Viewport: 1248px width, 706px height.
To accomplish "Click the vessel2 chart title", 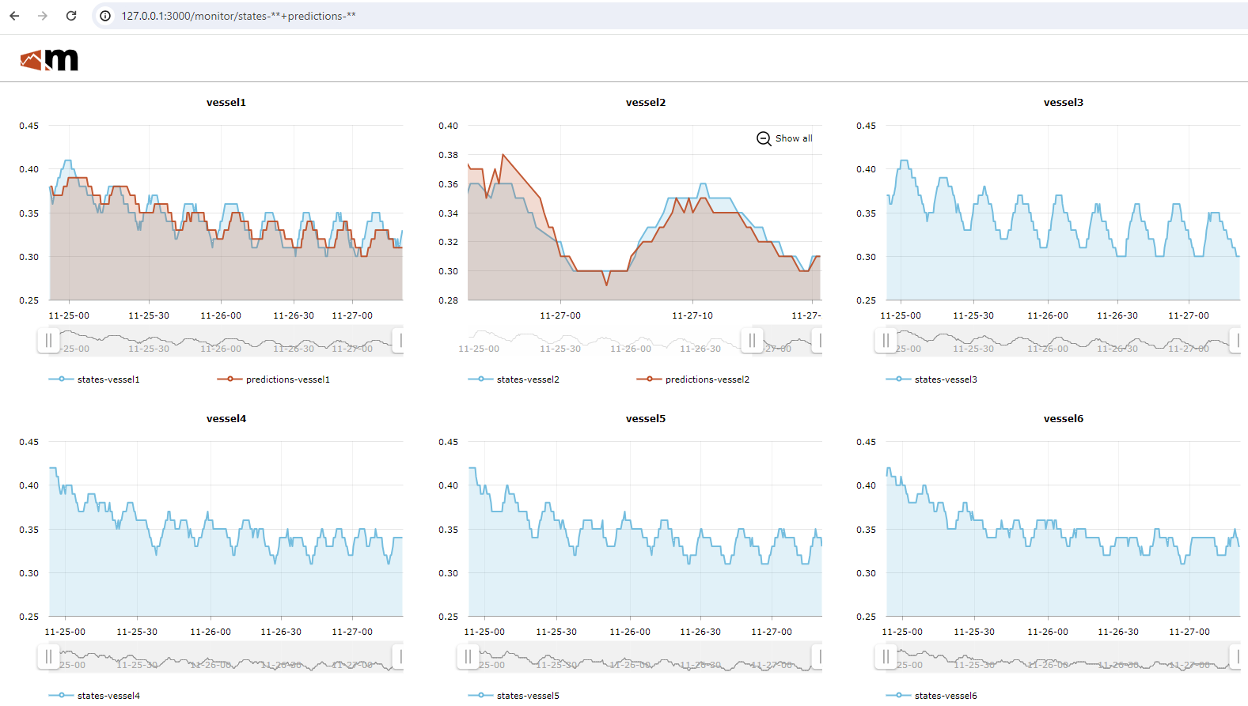I will (x=646, y=103).
